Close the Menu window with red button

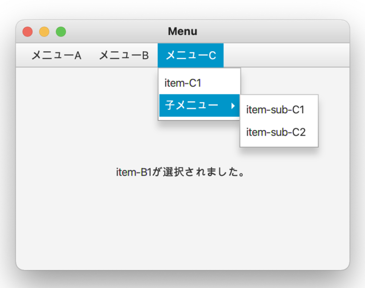[28, 32]
